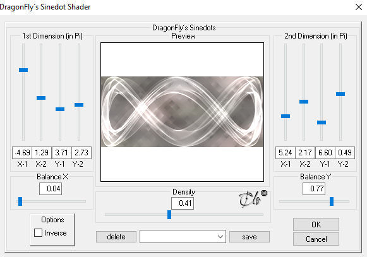Select the 2nd Dimension Y-1 value field
367x257 pixels.
(325, 153)
